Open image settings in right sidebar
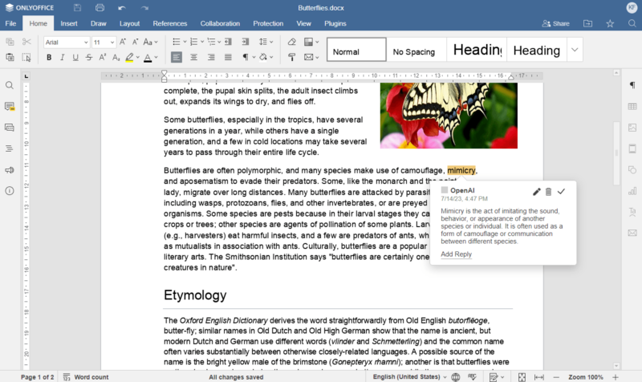This screenshot has height=382, width=642. point(632,128)
